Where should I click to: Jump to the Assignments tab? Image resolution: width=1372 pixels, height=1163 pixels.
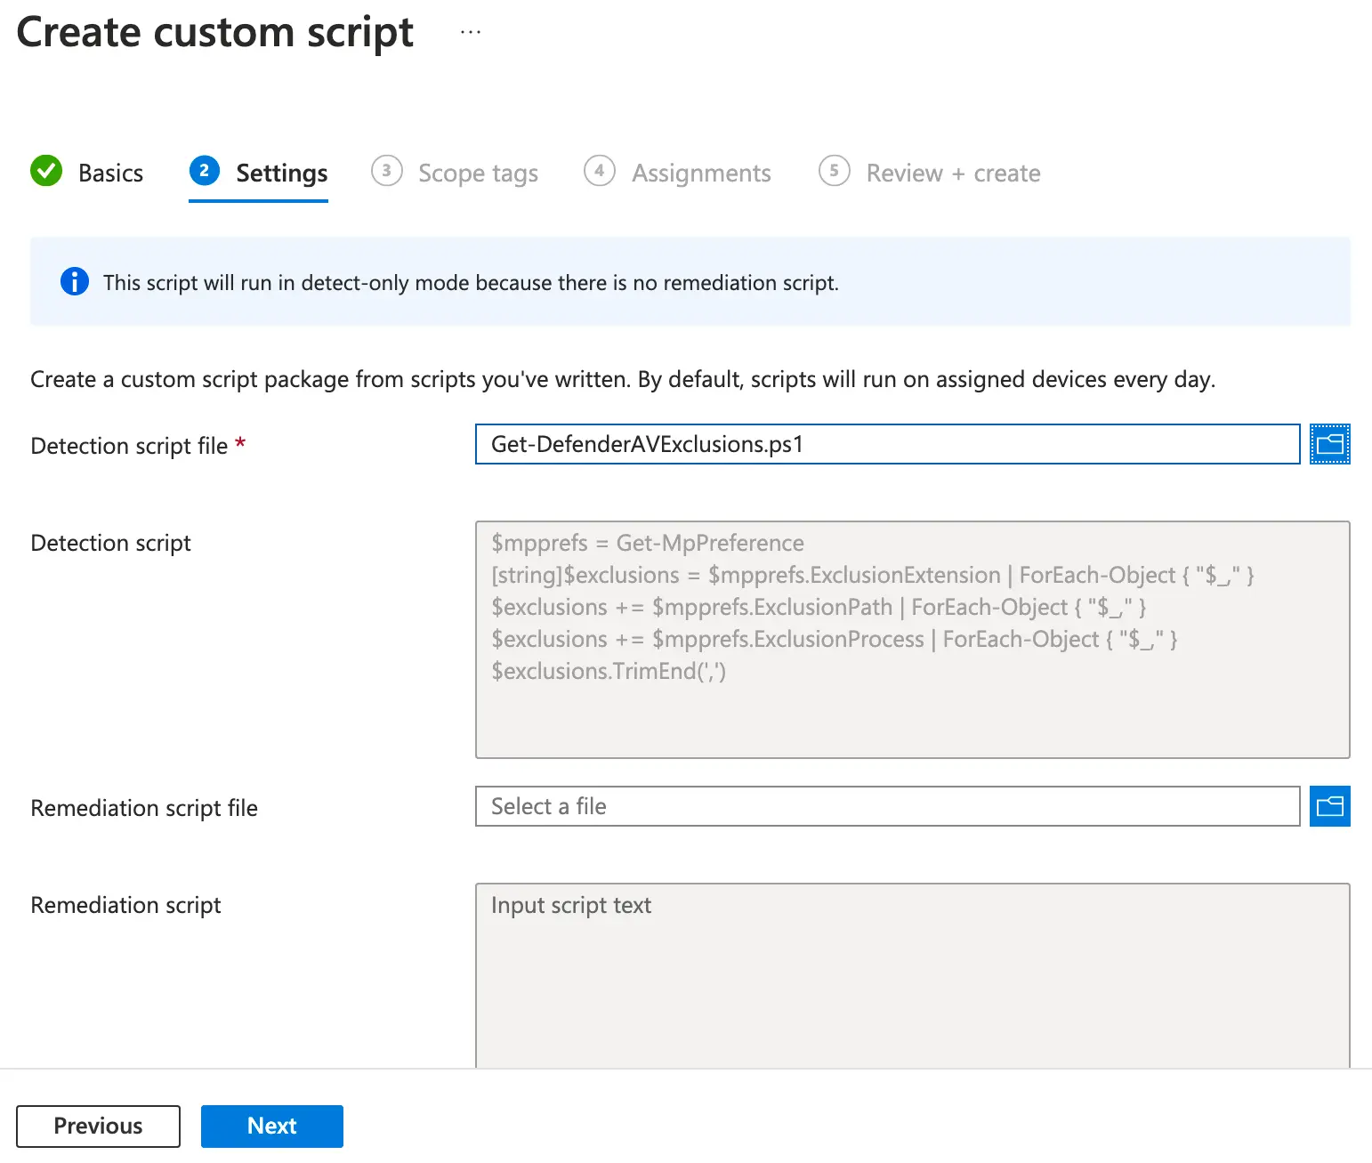point(701,173)
